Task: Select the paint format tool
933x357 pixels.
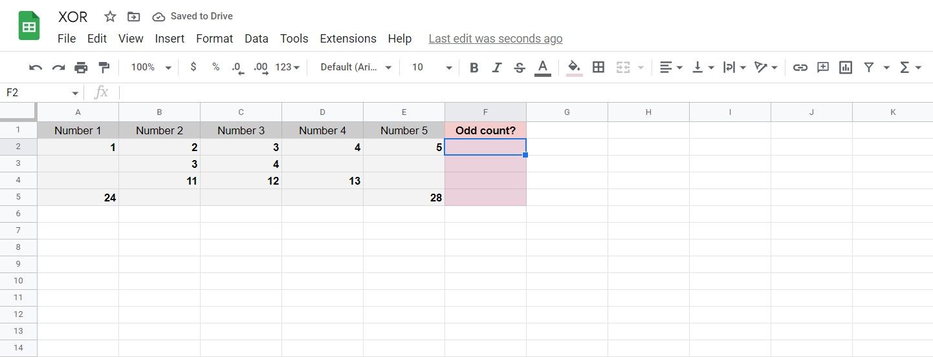Action: click(104, 67)
